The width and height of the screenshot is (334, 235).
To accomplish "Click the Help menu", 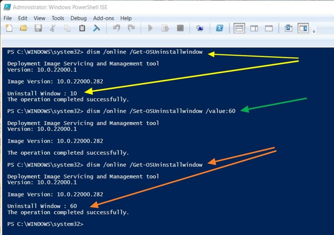I will [x=126, y=18].
